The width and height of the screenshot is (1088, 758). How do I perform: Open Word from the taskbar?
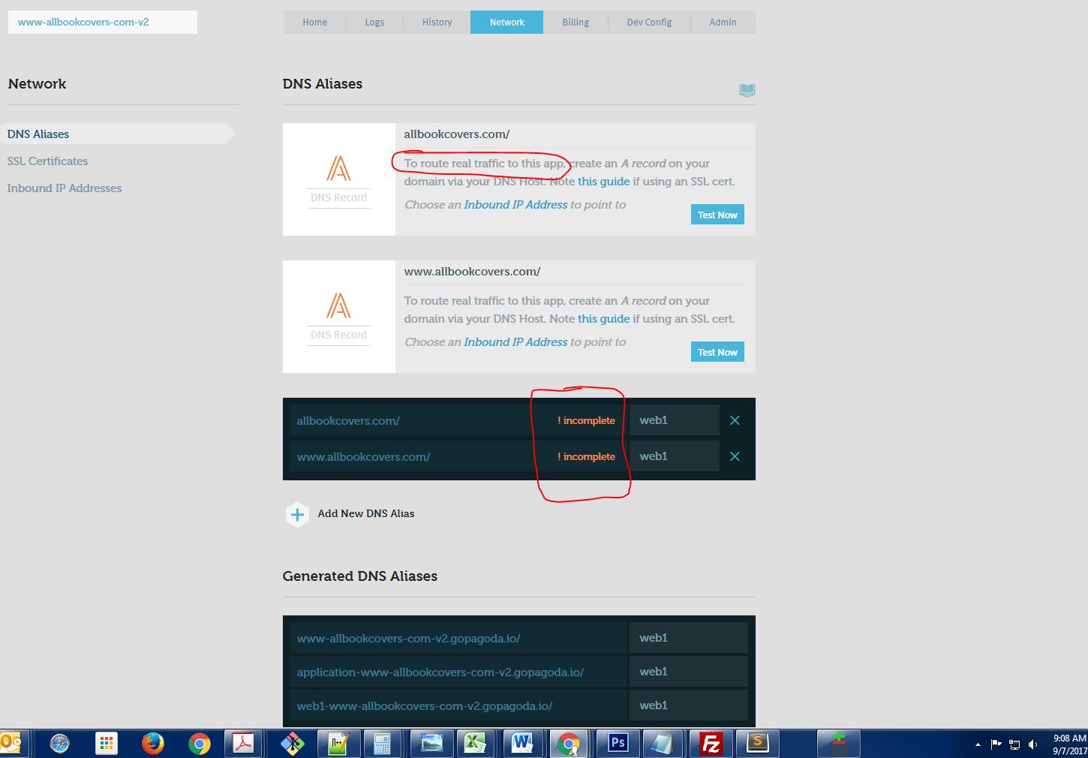click(x=521, y=744)
